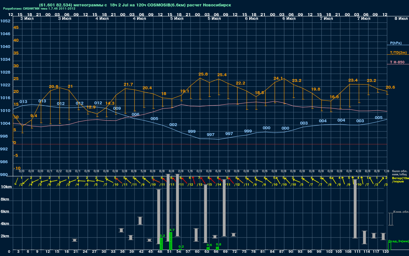This screenshot has height=256, width=409.
Task: Click the 1052 pressure axis label
Action: (5, 21)
